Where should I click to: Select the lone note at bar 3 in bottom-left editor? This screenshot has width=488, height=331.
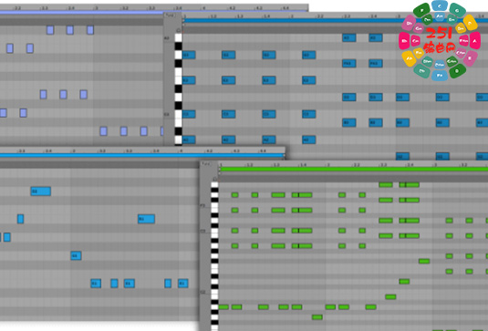pyautogui.click(x=76, y=255)
